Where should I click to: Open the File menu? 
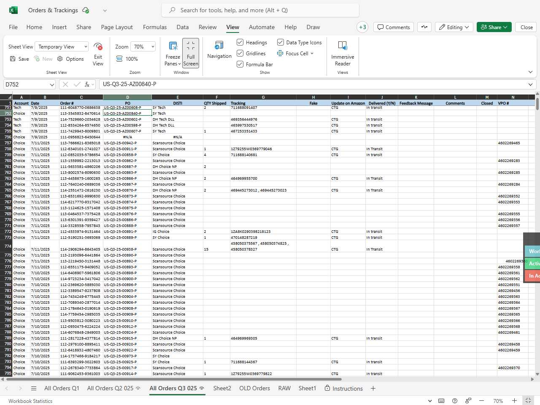tap(13, 27)
